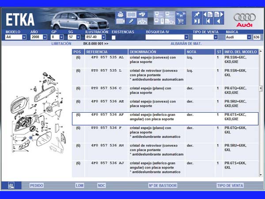The image size is (265, 199).
Task: Click the greyed monitor icon beside multi-carts
Action: (170, 15)
